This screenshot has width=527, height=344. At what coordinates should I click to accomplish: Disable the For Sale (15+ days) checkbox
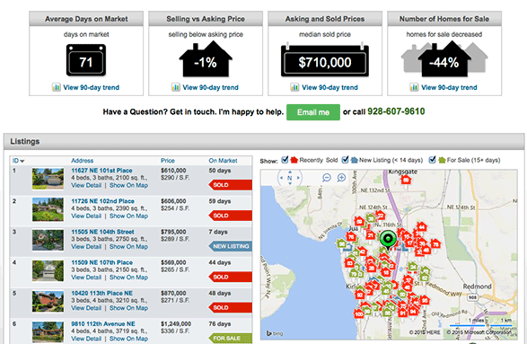tap(432, 160)
